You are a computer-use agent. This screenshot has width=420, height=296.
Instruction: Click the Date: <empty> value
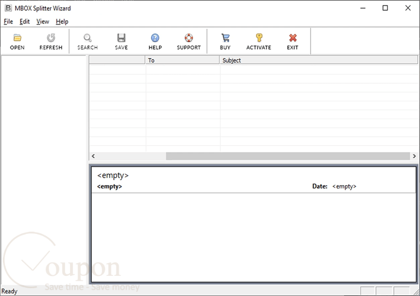coord(344,186)
